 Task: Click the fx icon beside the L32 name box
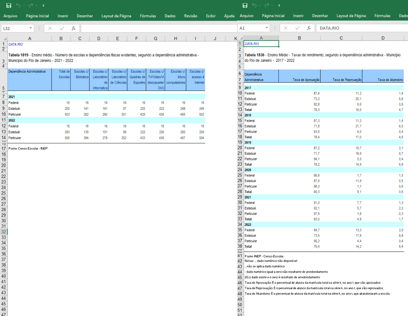point(73,29)
